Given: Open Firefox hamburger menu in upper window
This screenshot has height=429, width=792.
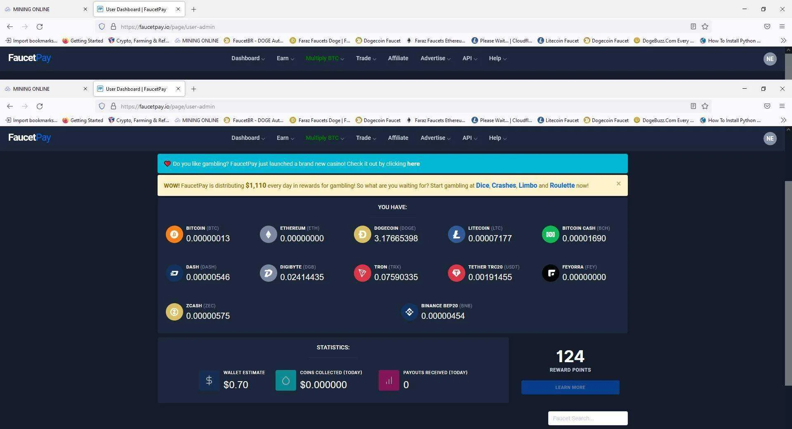Looking at the screenshot, I should (782, 27).
